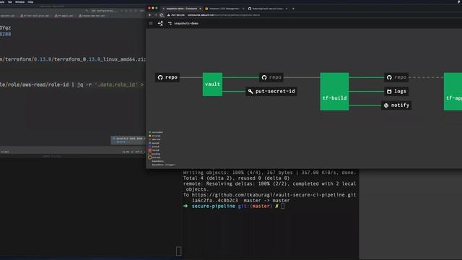
Task: Click the failed legend red square
Action: (x=149, y=150)
